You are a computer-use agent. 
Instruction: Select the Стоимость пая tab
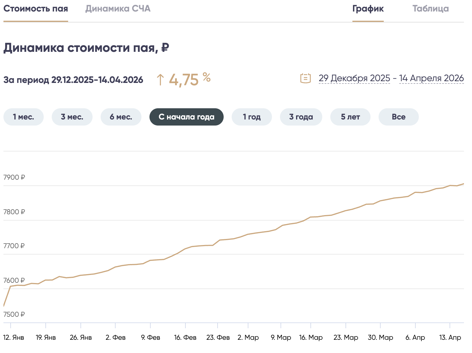[36, 9]
